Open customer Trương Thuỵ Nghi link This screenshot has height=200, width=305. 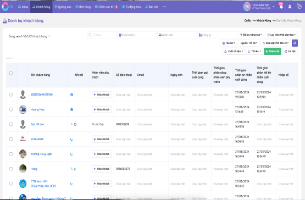click(41, 154)
